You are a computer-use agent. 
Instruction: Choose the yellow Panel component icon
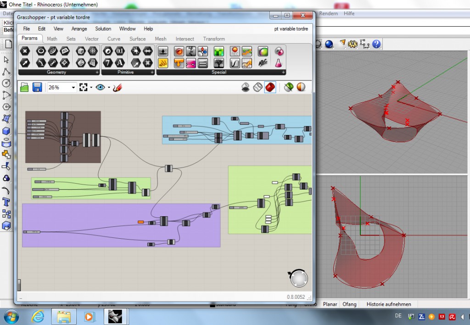pyautogui.click(x=163, y=63)
